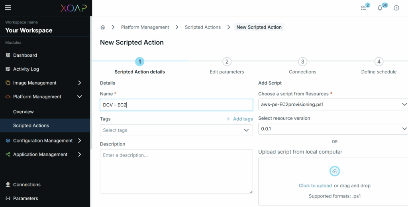408x207 pixels.
Task: Click the Configuration Management layers icon
Action: click(x=8, y=141)
